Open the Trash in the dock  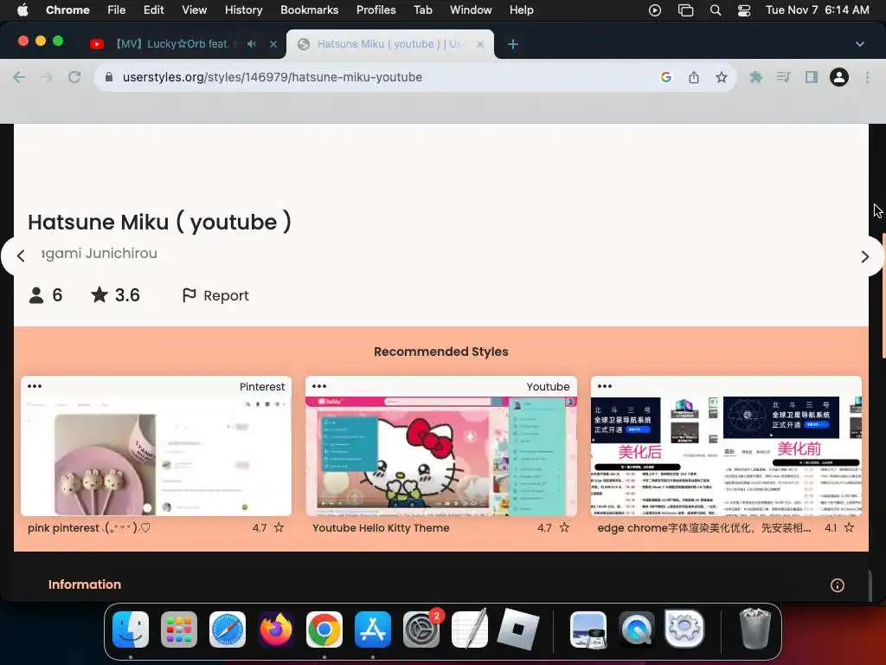(754, 629)
